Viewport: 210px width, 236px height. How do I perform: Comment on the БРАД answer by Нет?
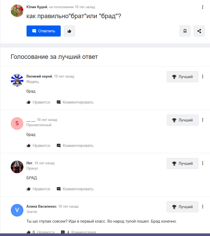click(75, 189)
